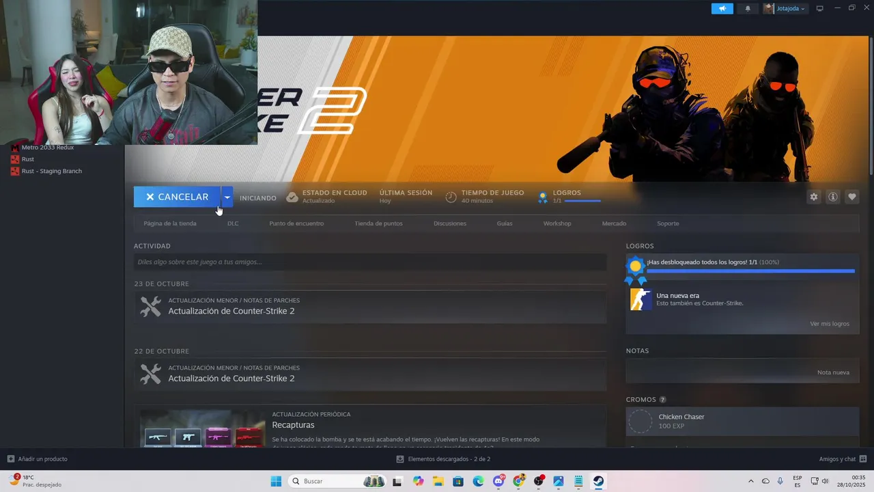The image size is (874, 492).
Task: Click the playtime clock icon
Action: 451,197
